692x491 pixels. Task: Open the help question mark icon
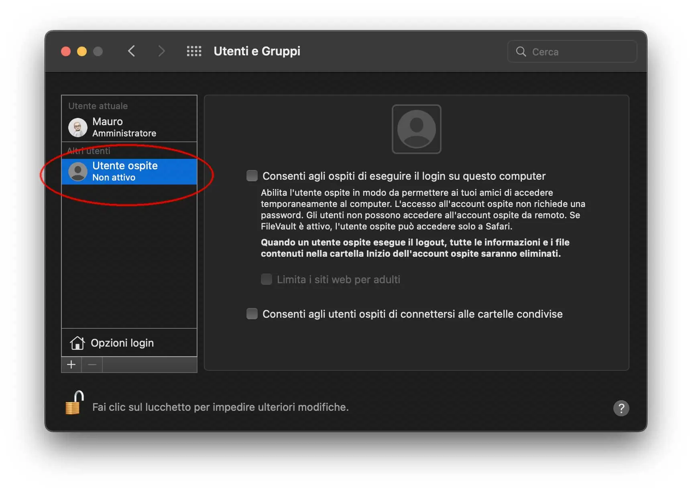click(621, 408)
